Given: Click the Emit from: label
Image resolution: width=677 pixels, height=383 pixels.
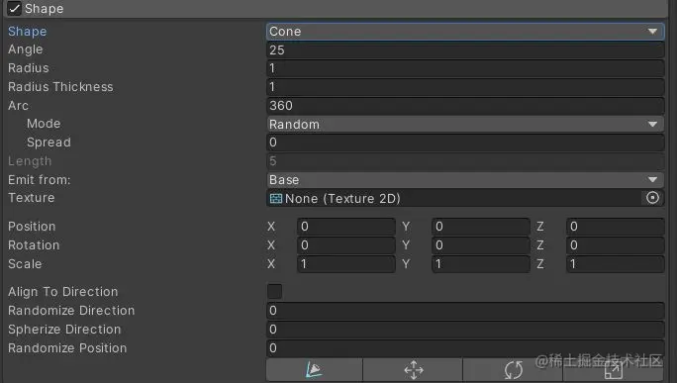Looking at the screenshot, I should (39, 180).
